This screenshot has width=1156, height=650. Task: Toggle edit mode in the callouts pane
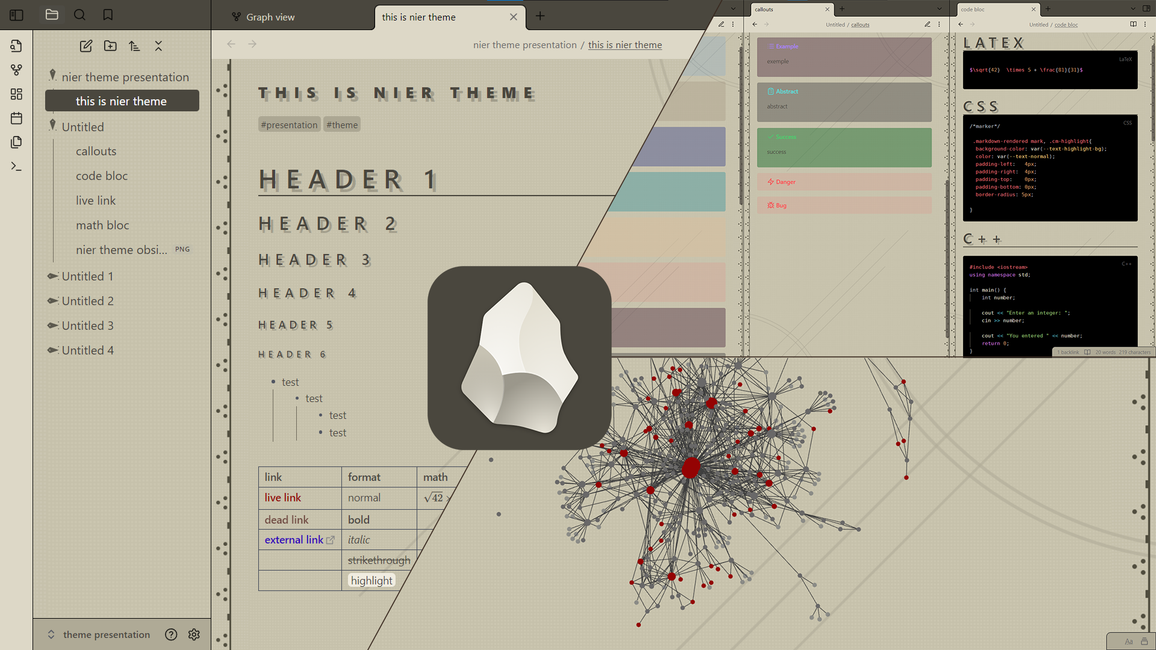coord(928,25)
